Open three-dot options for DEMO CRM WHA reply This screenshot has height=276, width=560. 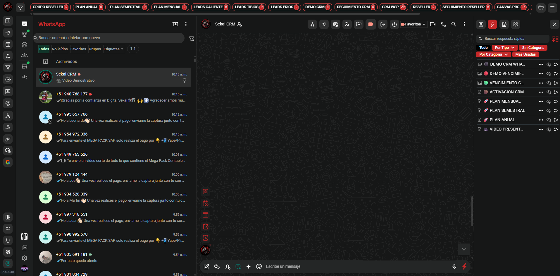pos(541,64)
